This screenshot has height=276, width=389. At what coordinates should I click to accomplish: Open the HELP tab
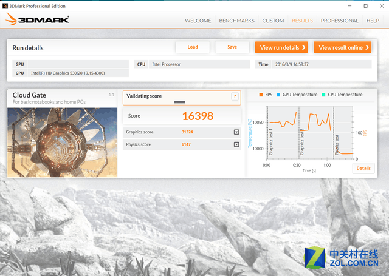tap(373, 21)
